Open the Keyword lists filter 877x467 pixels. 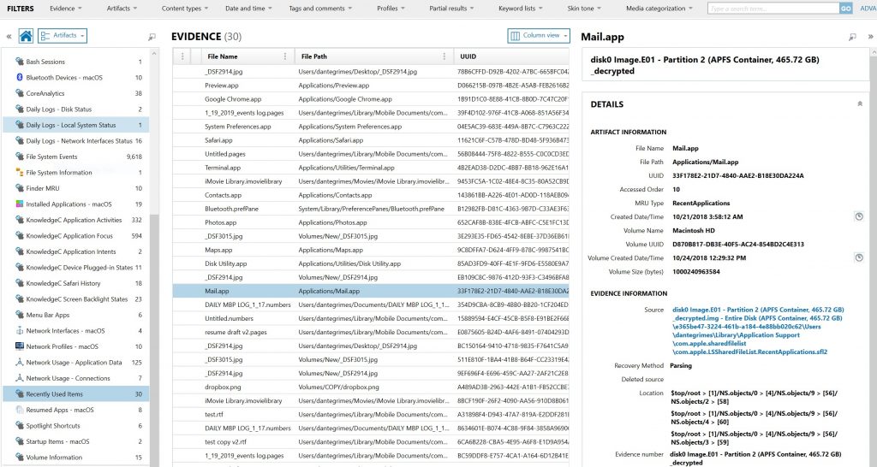coord(520,9)
